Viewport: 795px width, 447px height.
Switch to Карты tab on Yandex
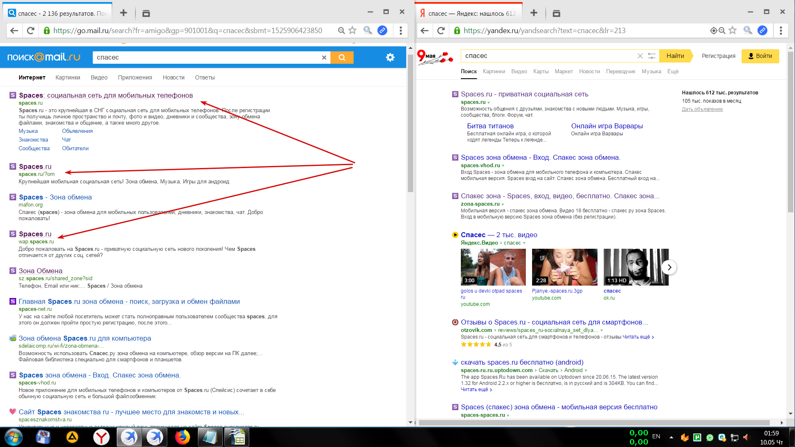pos(541,72)
